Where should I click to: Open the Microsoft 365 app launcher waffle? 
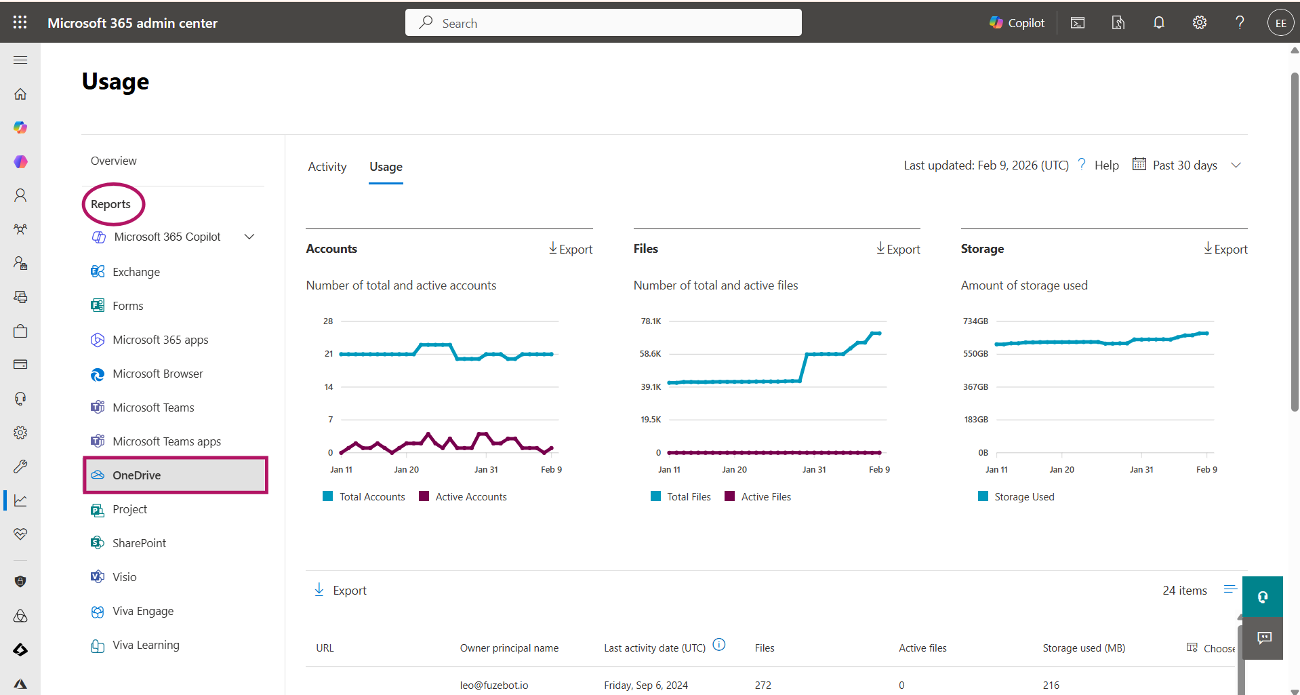20,22
